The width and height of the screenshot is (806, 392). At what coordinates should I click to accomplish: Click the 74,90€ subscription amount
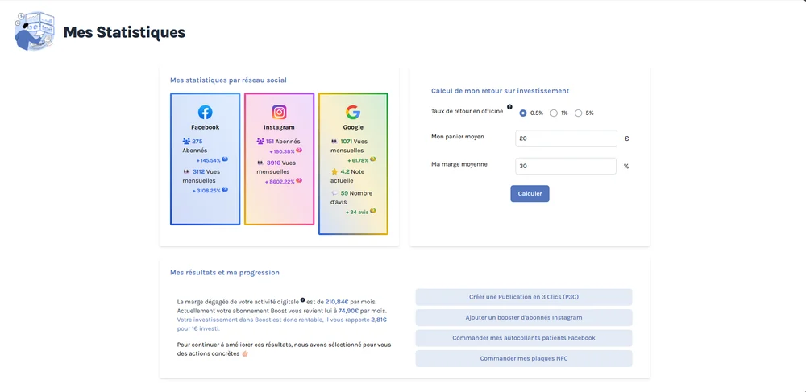point(348,311)
